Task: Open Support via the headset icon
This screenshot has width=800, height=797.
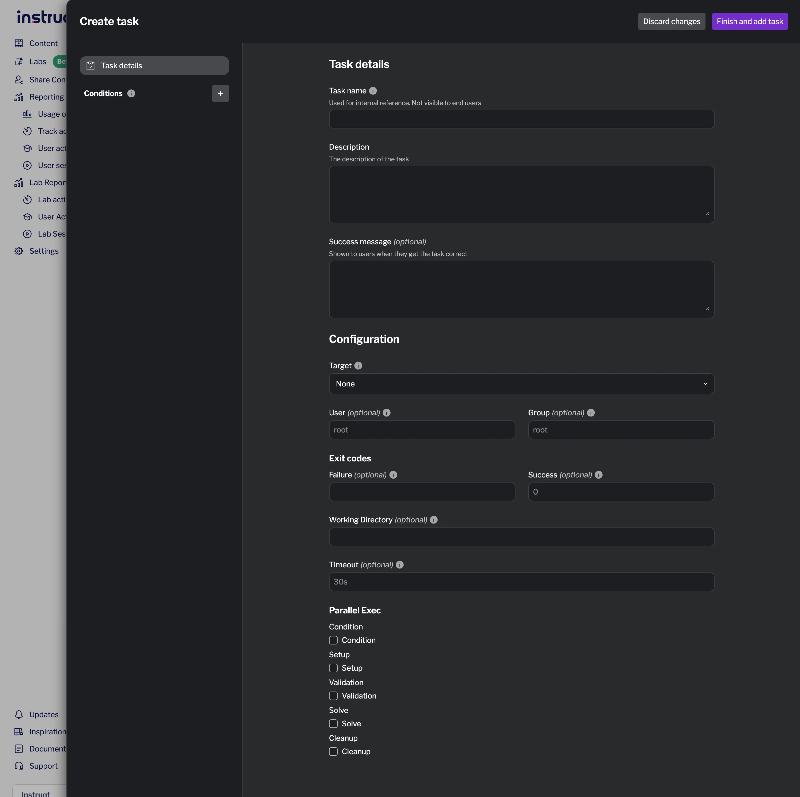Action: [19, 766]
